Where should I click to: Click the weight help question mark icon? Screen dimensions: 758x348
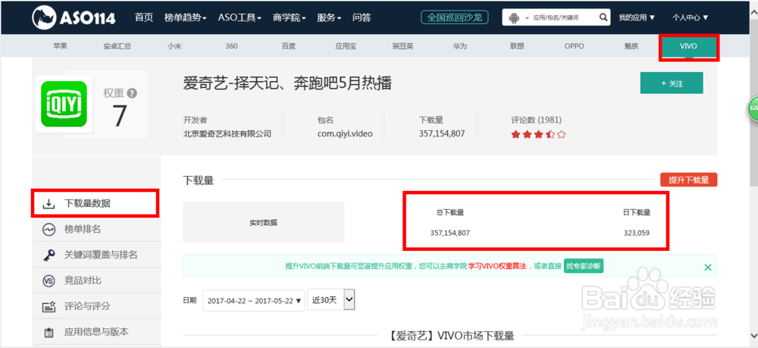[132, 93]
